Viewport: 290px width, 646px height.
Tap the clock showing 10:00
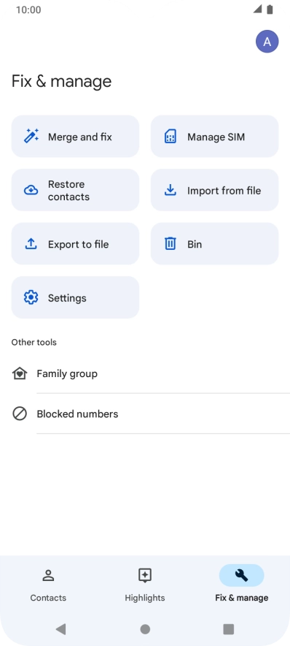pyautogui.click(x=28, y=10)
